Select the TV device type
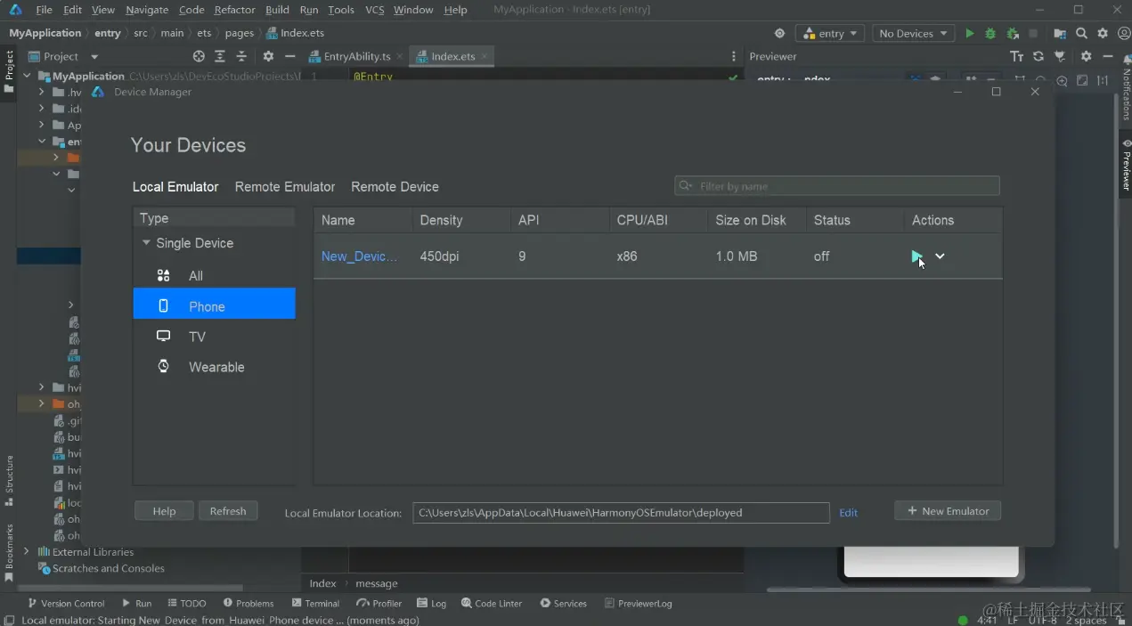Screen dimensions: 1132x626 tap(214, 337)
